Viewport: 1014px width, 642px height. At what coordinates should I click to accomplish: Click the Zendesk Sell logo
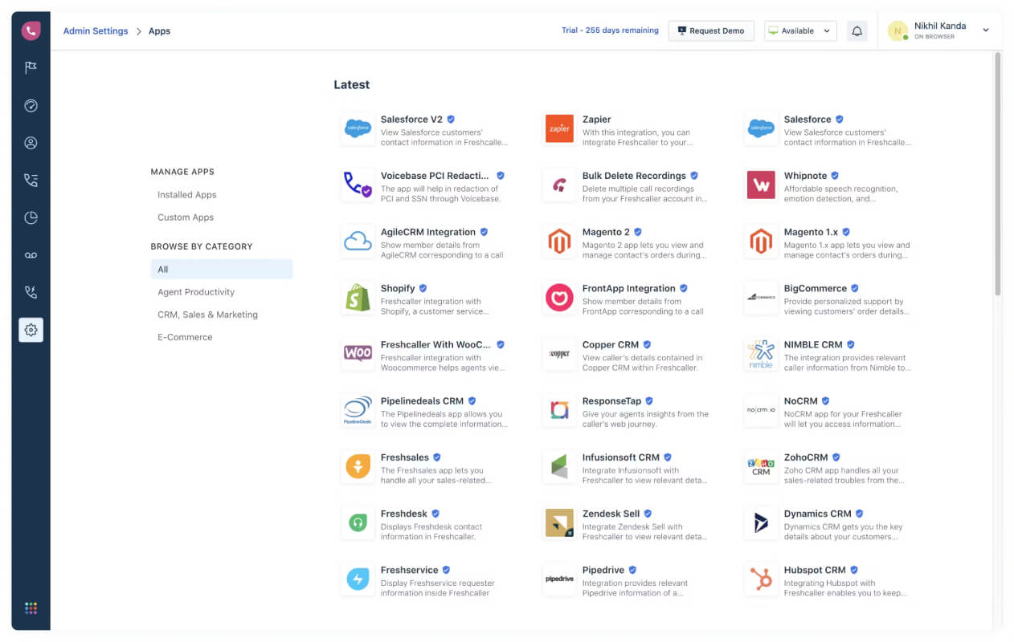pos(558,523)
